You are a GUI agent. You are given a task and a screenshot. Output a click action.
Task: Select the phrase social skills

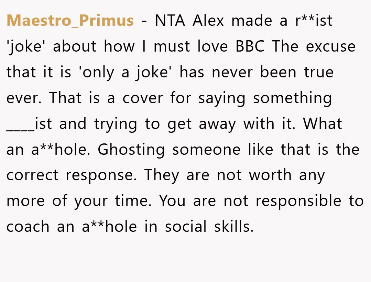click(209, 227)
